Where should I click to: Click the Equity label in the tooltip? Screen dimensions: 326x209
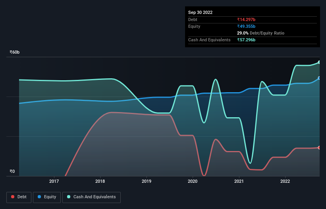click(194, 26)
